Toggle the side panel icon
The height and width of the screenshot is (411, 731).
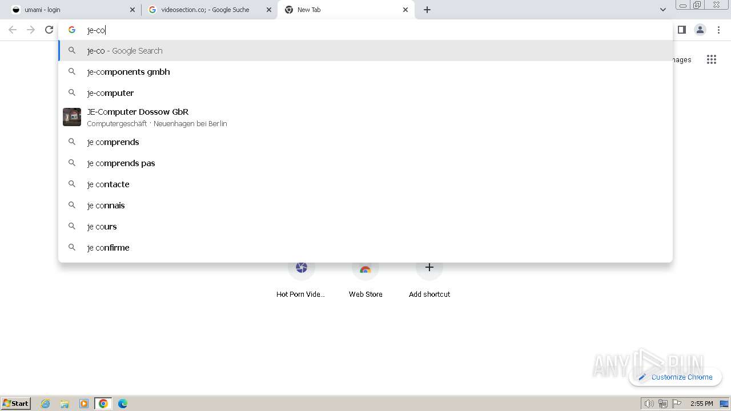[x=681, y=30]
